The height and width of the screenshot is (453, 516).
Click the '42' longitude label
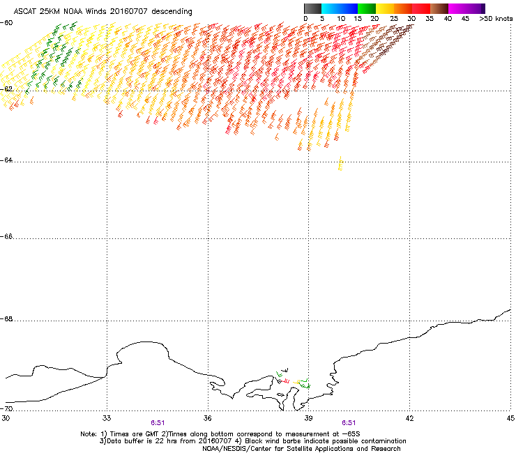click(409, 418)
